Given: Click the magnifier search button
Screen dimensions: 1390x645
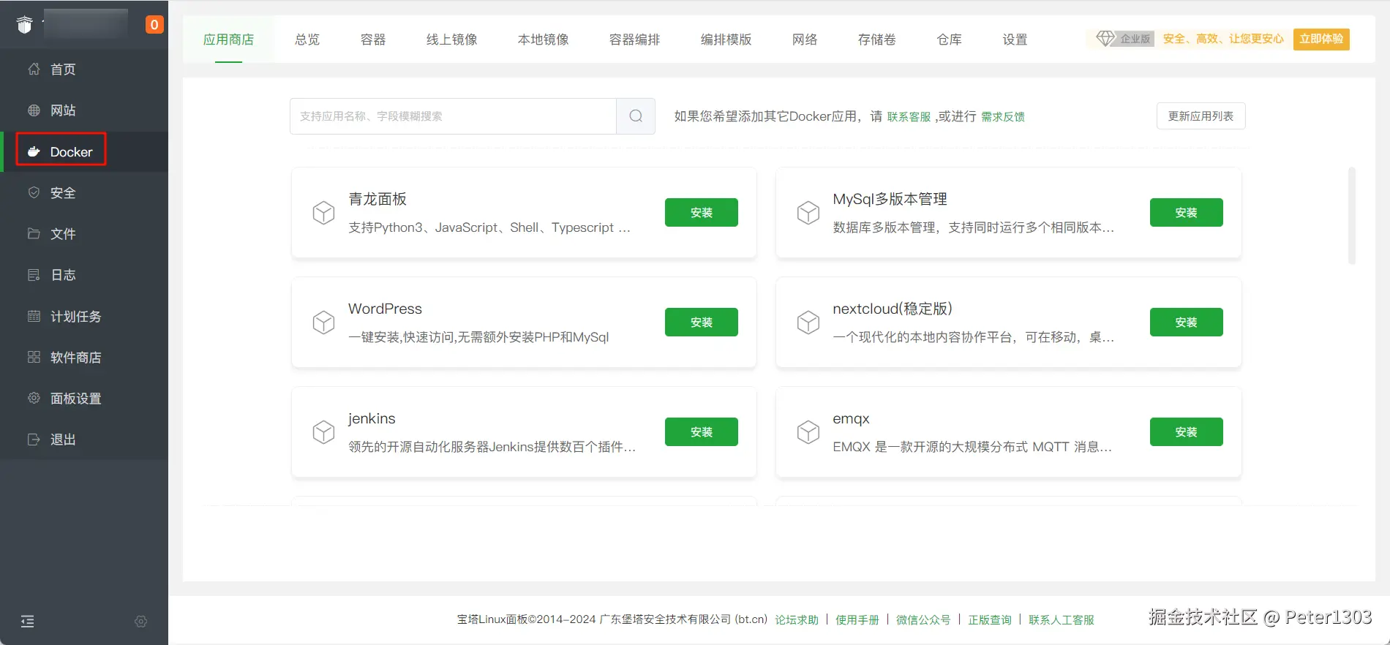Looking at the screenshot, I should 636,116.
